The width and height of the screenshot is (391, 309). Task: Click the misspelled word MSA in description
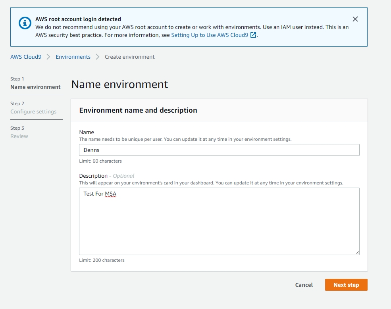(x=110, y=194)
